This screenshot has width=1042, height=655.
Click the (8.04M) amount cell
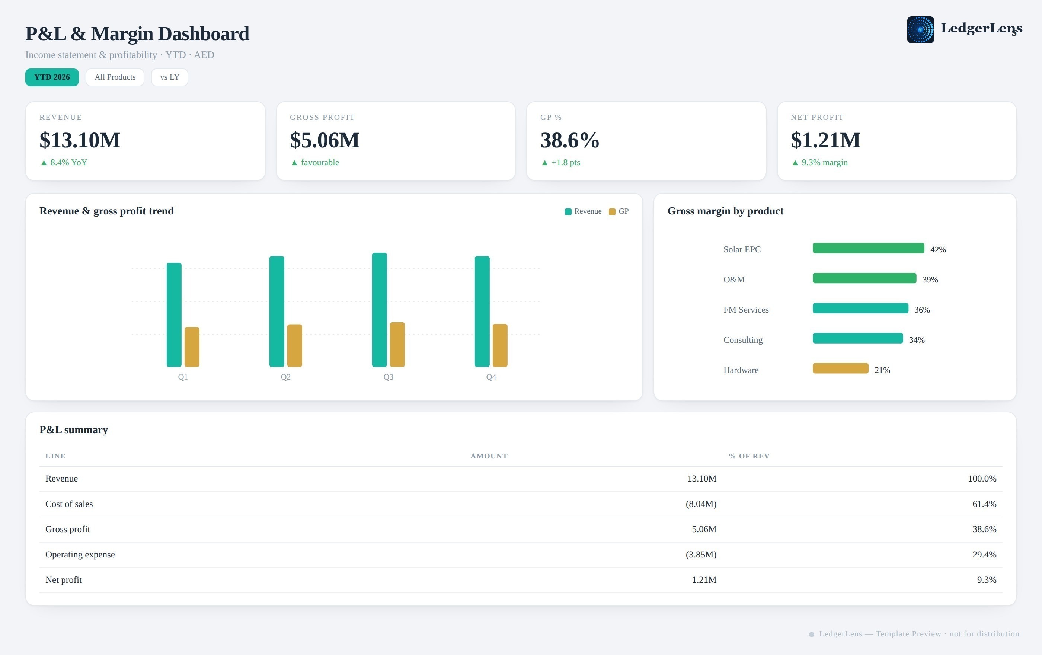pyautogui.click(x=701, y=504)
